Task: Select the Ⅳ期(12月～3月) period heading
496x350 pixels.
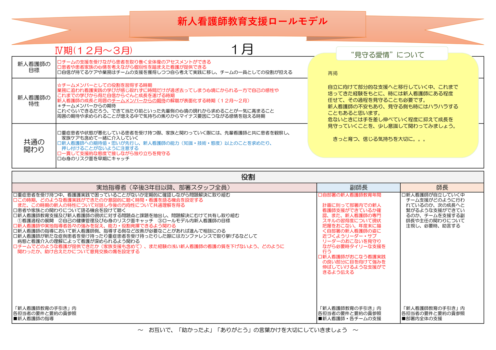Action: tap(93, 51)
